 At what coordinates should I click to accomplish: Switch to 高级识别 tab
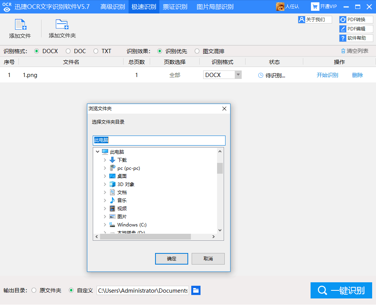pyautogui.click(x=113, y=7)
